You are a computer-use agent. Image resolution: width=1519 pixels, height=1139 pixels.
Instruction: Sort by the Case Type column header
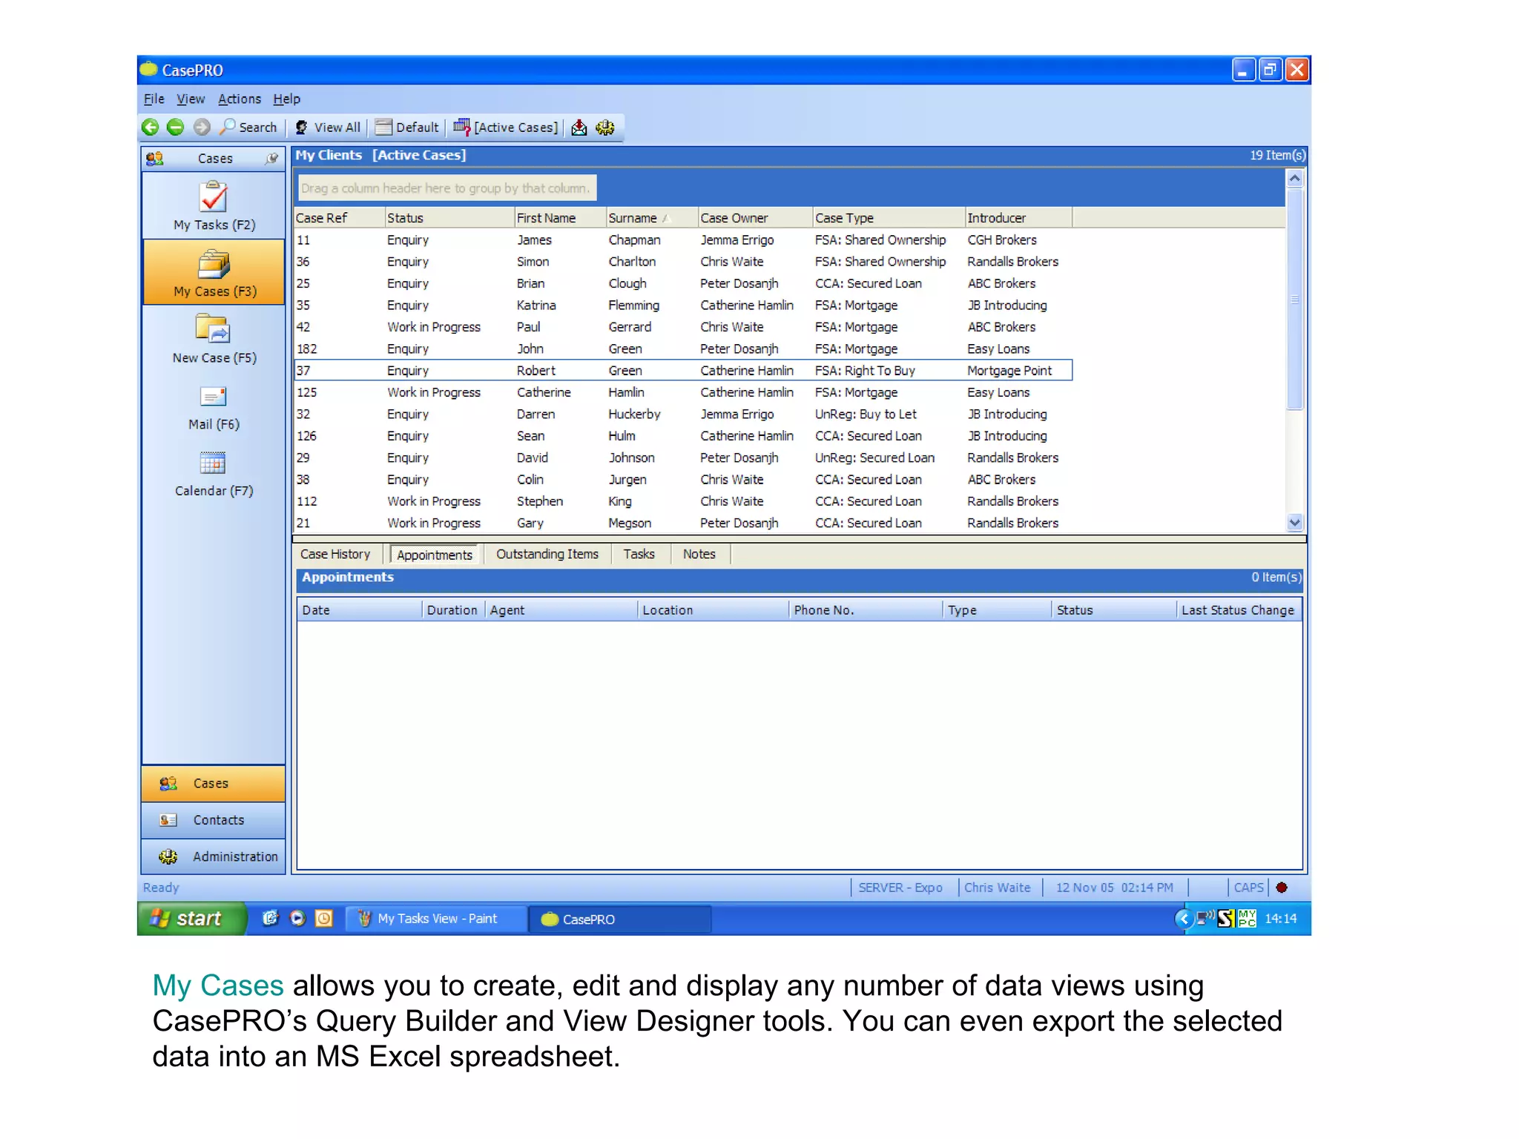click(x=889, y=218)
